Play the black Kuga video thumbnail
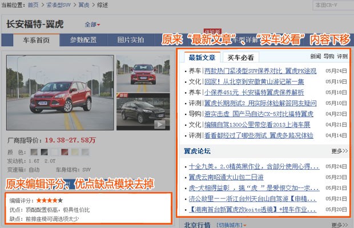Screen dimensions: 354x228 coord(143,112)
